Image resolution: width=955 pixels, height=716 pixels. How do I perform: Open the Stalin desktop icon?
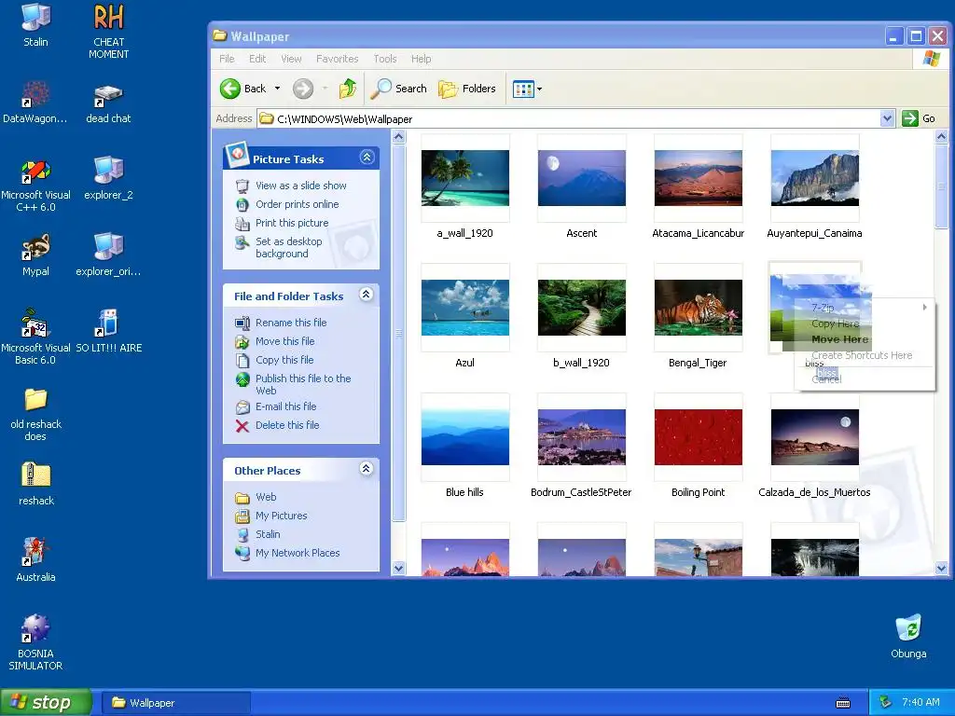[x=35, y=25]
